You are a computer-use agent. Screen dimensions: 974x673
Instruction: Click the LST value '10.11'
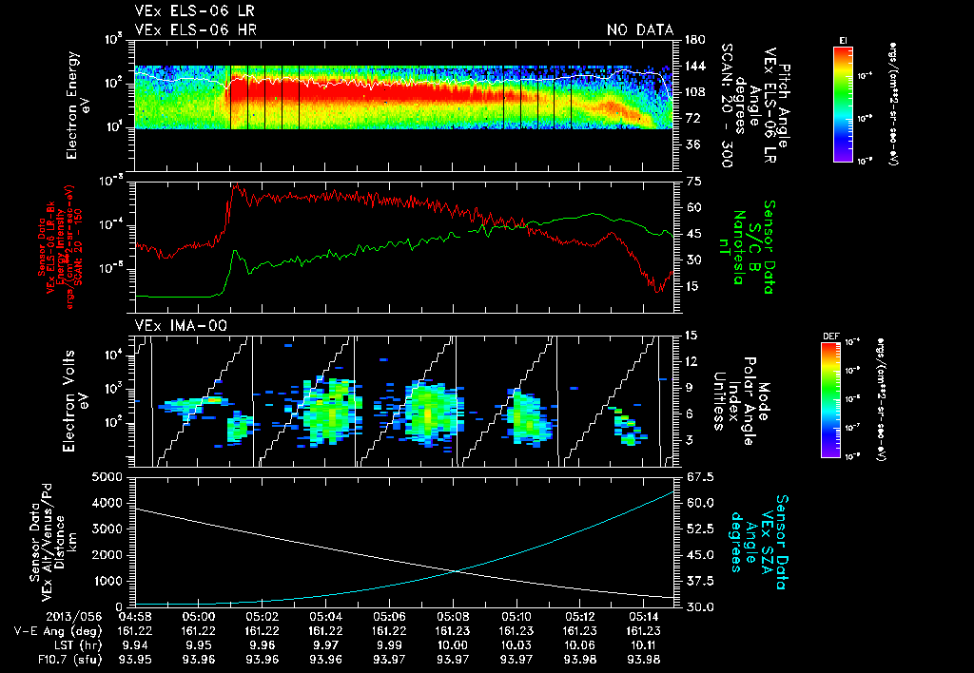[643, 645]
